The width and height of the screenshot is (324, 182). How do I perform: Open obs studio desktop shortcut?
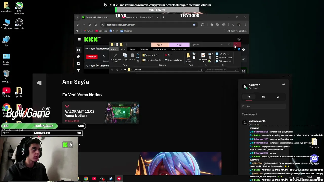click(19, 24)
